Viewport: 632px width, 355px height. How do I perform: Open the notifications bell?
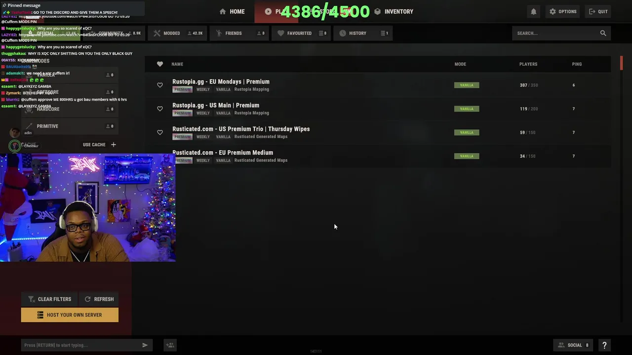pyautogui.click(x=533, y=11)
